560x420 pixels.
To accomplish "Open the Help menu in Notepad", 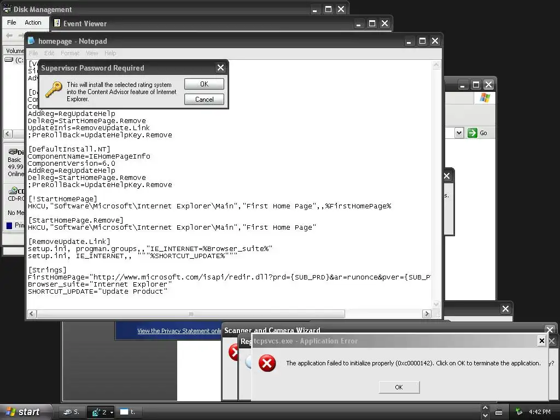I will (x=110, y=53).
